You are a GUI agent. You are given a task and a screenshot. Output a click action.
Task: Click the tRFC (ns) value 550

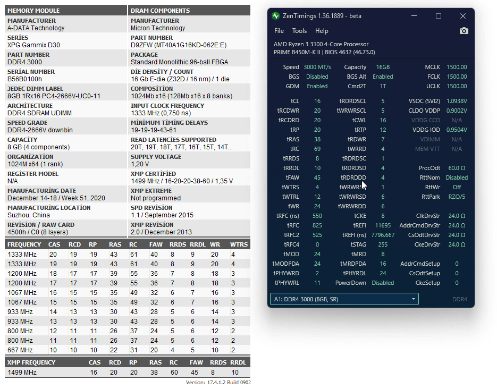coord(317,216)
